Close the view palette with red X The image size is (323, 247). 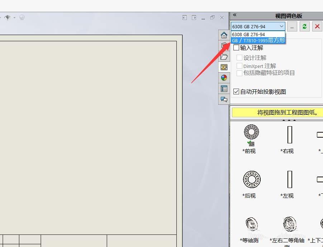point(317,26)
